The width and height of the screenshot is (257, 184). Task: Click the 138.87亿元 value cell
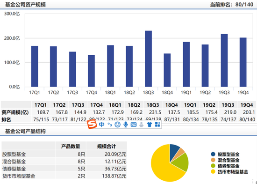click(x=114, y=176)
